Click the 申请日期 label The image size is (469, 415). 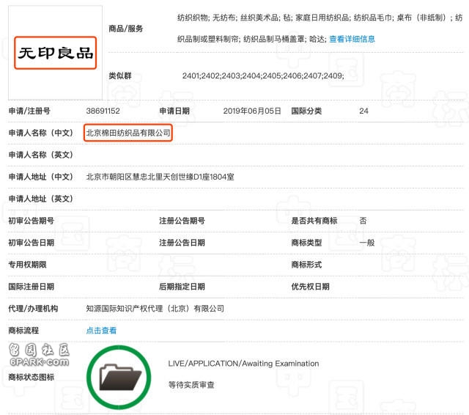click(x=174, y=111)
